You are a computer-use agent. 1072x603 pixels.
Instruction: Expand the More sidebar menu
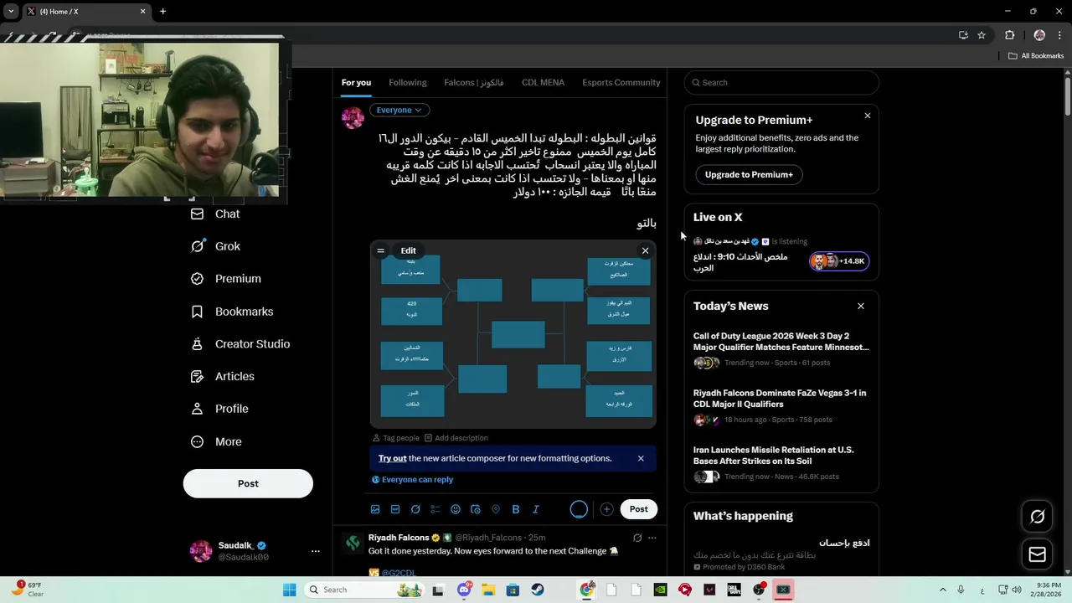(216, 442)
